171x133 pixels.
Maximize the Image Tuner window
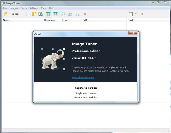158,3
